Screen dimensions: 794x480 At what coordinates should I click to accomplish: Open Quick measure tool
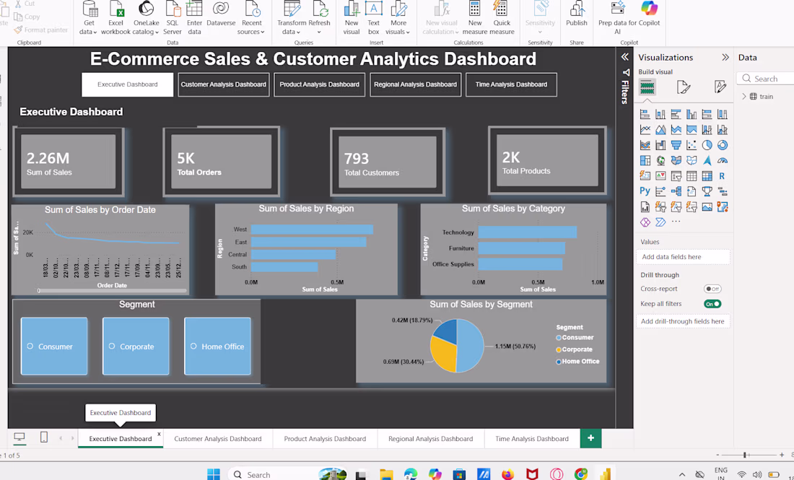502,18
